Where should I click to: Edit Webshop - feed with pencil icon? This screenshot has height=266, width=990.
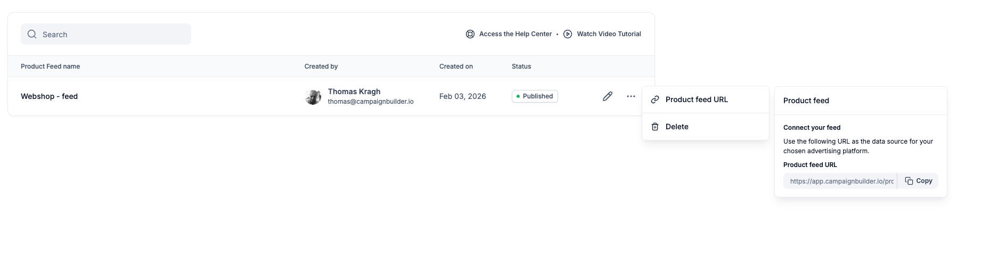click(x=608, y=96)
